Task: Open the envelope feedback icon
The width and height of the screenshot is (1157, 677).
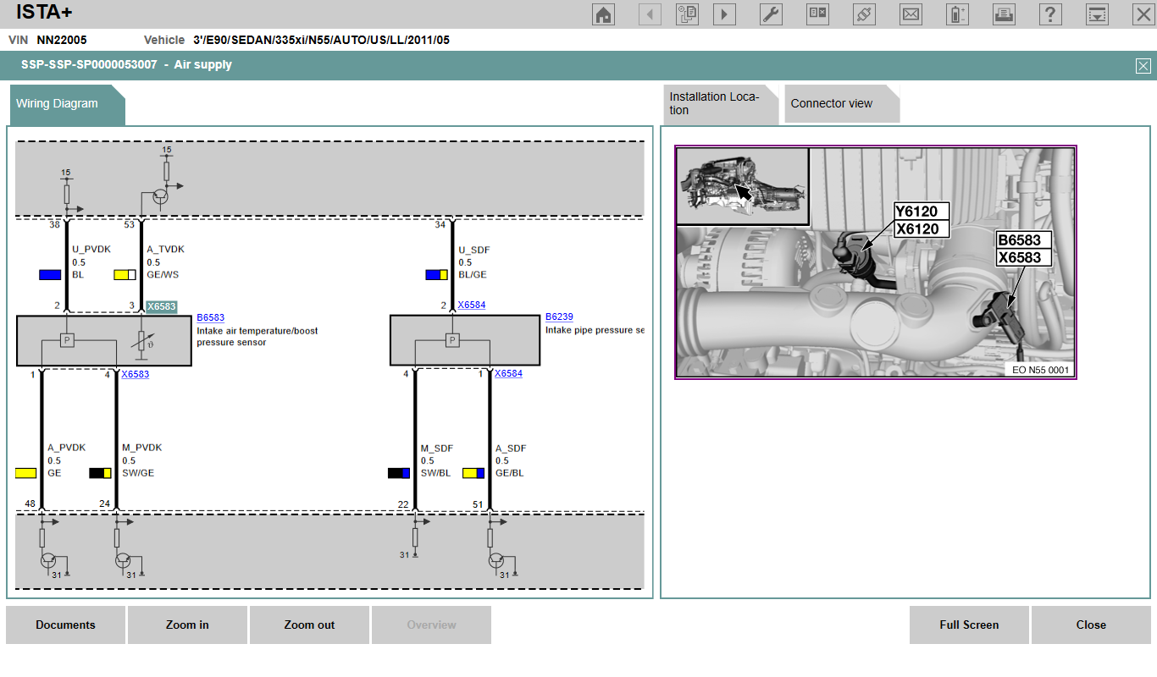Action: click(911, 14)
